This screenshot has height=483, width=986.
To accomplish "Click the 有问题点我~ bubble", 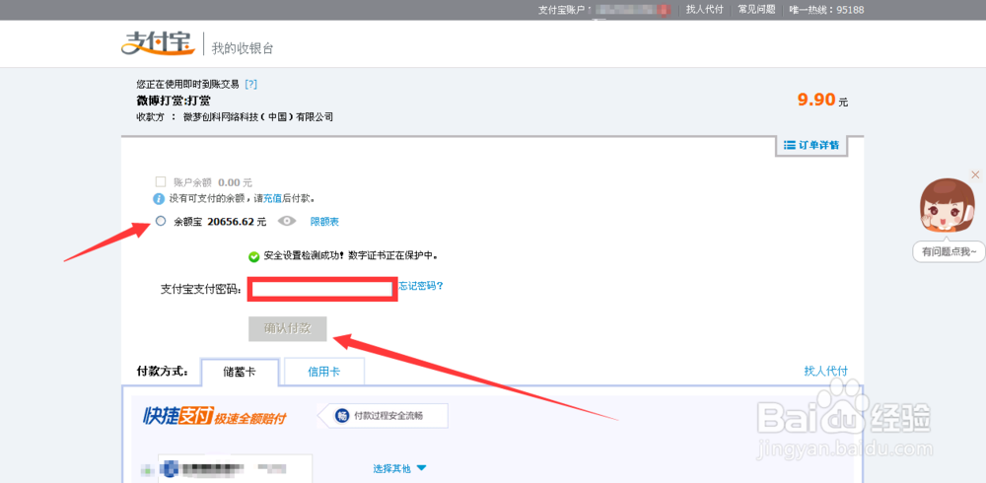I will (x=949, y=251).
